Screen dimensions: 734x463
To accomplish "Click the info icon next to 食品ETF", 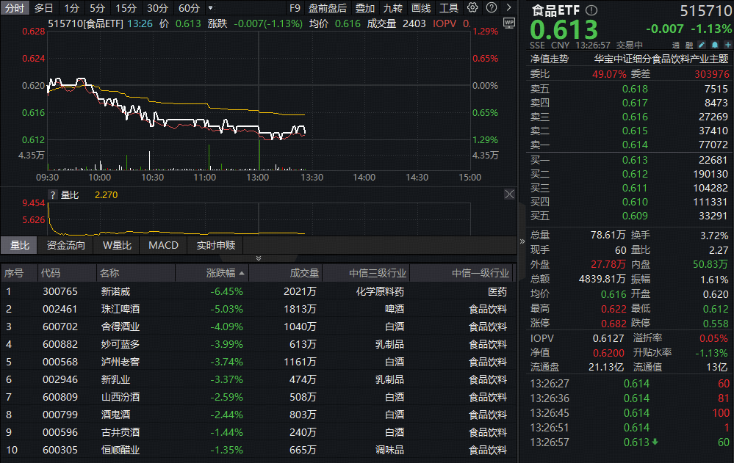I will click(x=592, y=10).
